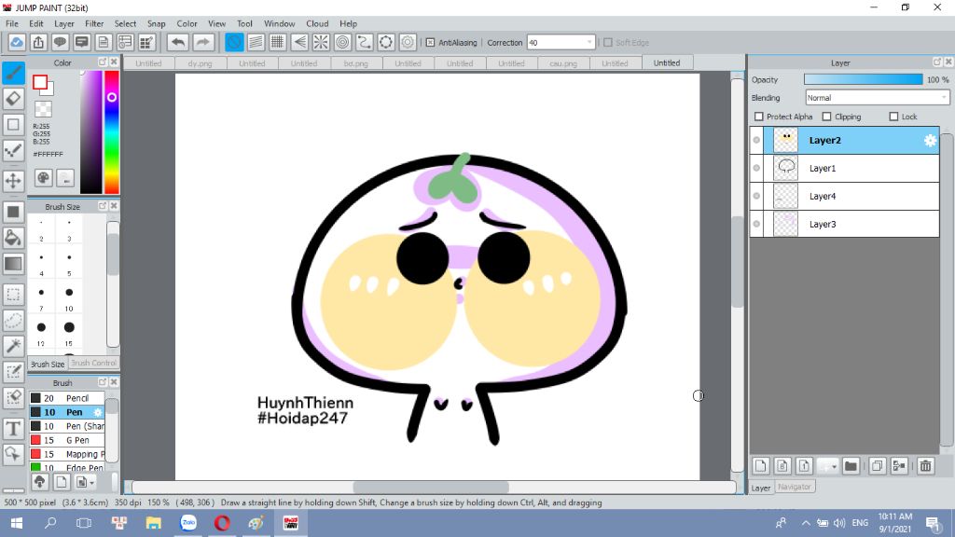
Task: Click the horizontal canvas scrollbar
Action: point(430,487)
